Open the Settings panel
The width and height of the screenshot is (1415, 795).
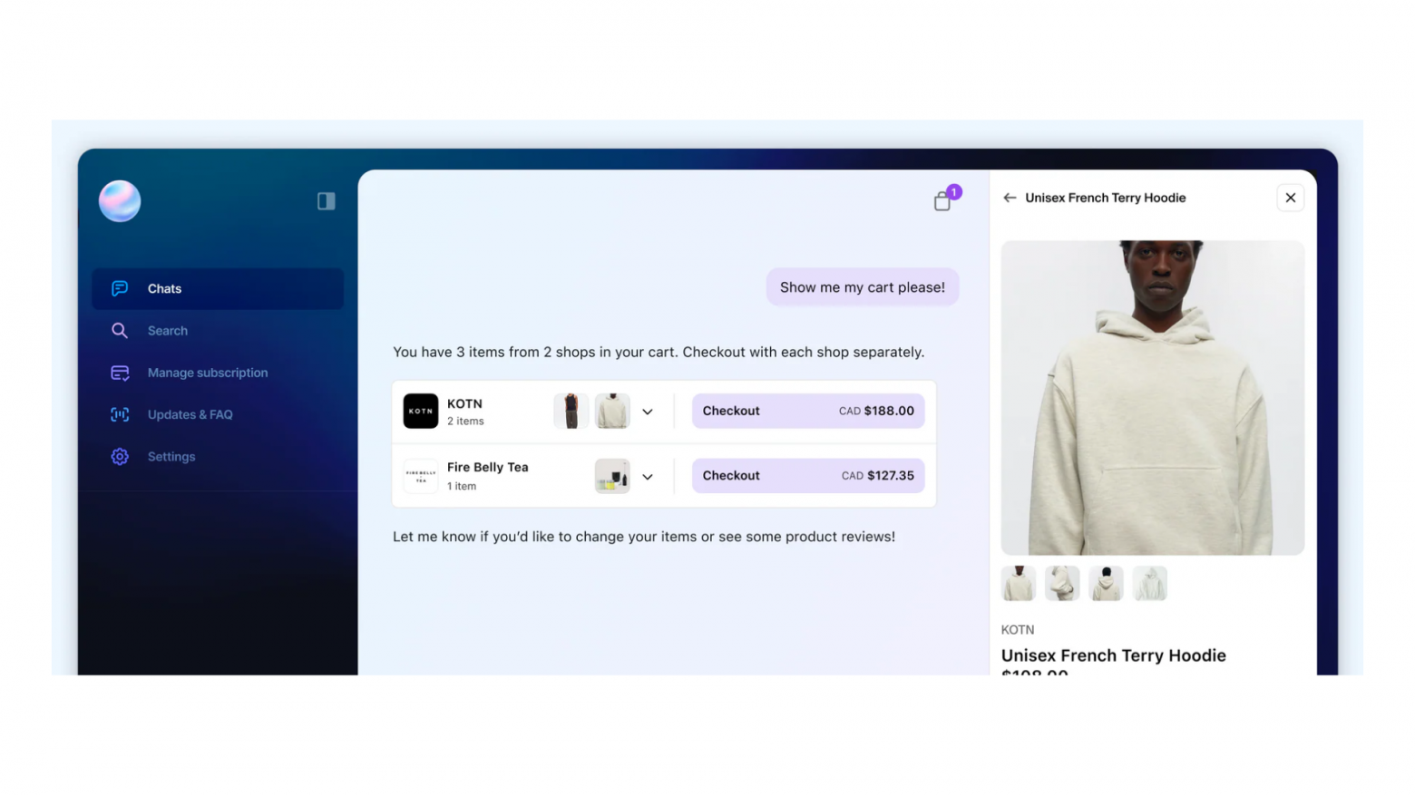click(x=171, y=456)
